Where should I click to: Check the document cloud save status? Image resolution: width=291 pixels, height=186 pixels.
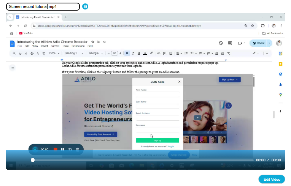[x=105, y=42]
